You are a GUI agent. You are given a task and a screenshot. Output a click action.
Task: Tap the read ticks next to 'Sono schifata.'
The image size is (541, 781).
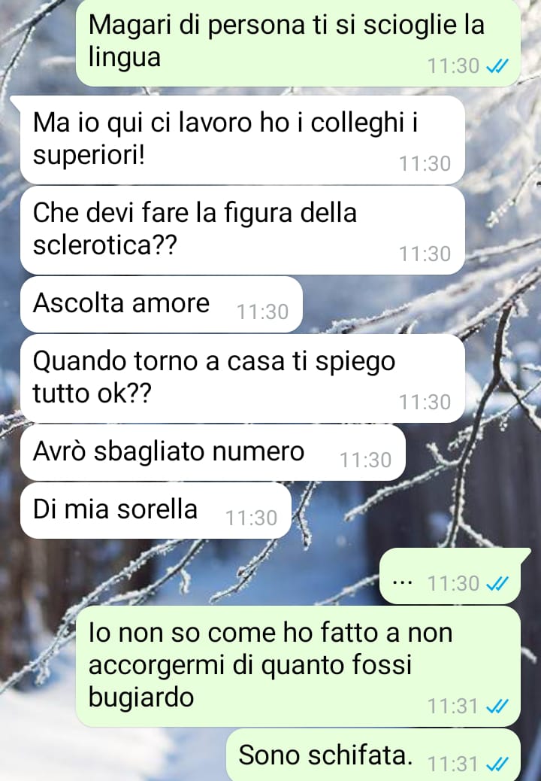point(497,764)
